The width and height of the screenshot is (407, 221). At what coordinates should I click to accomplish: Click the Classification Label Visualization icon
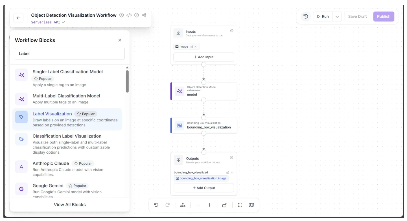pos(21,139)
